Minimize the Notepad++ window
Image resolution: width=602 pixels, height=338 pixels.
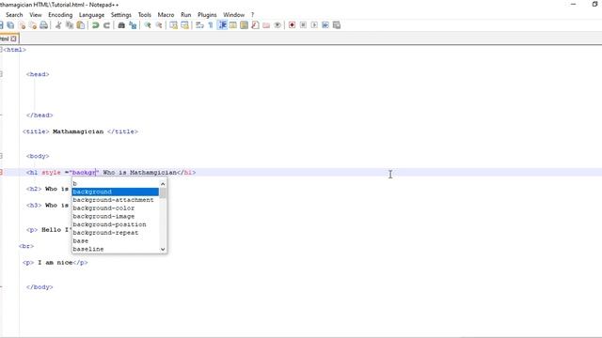pyautogui.click(x=573, y=4)
